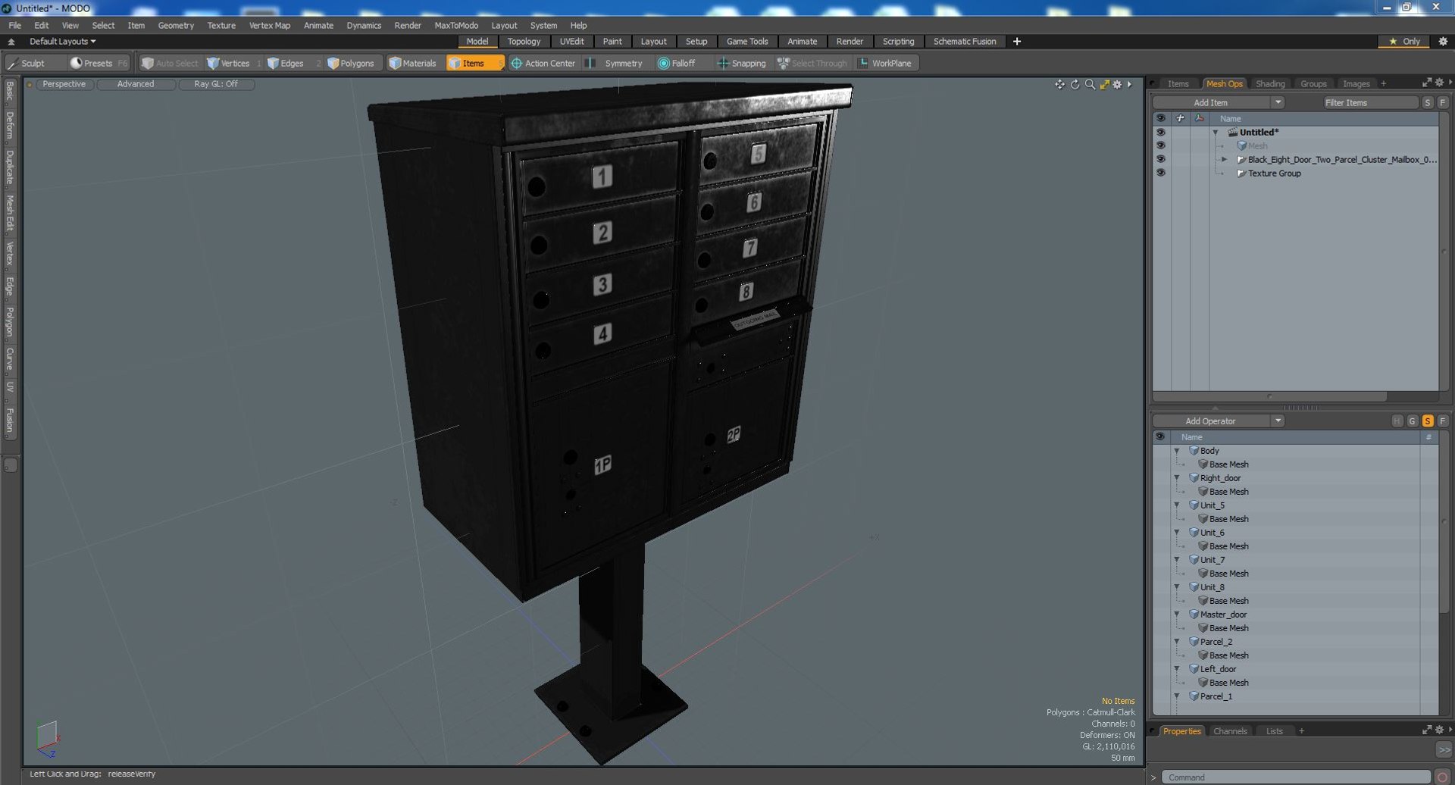
Task: Toggle the F button next to Filter Items
Action: tap(1443, 103)
